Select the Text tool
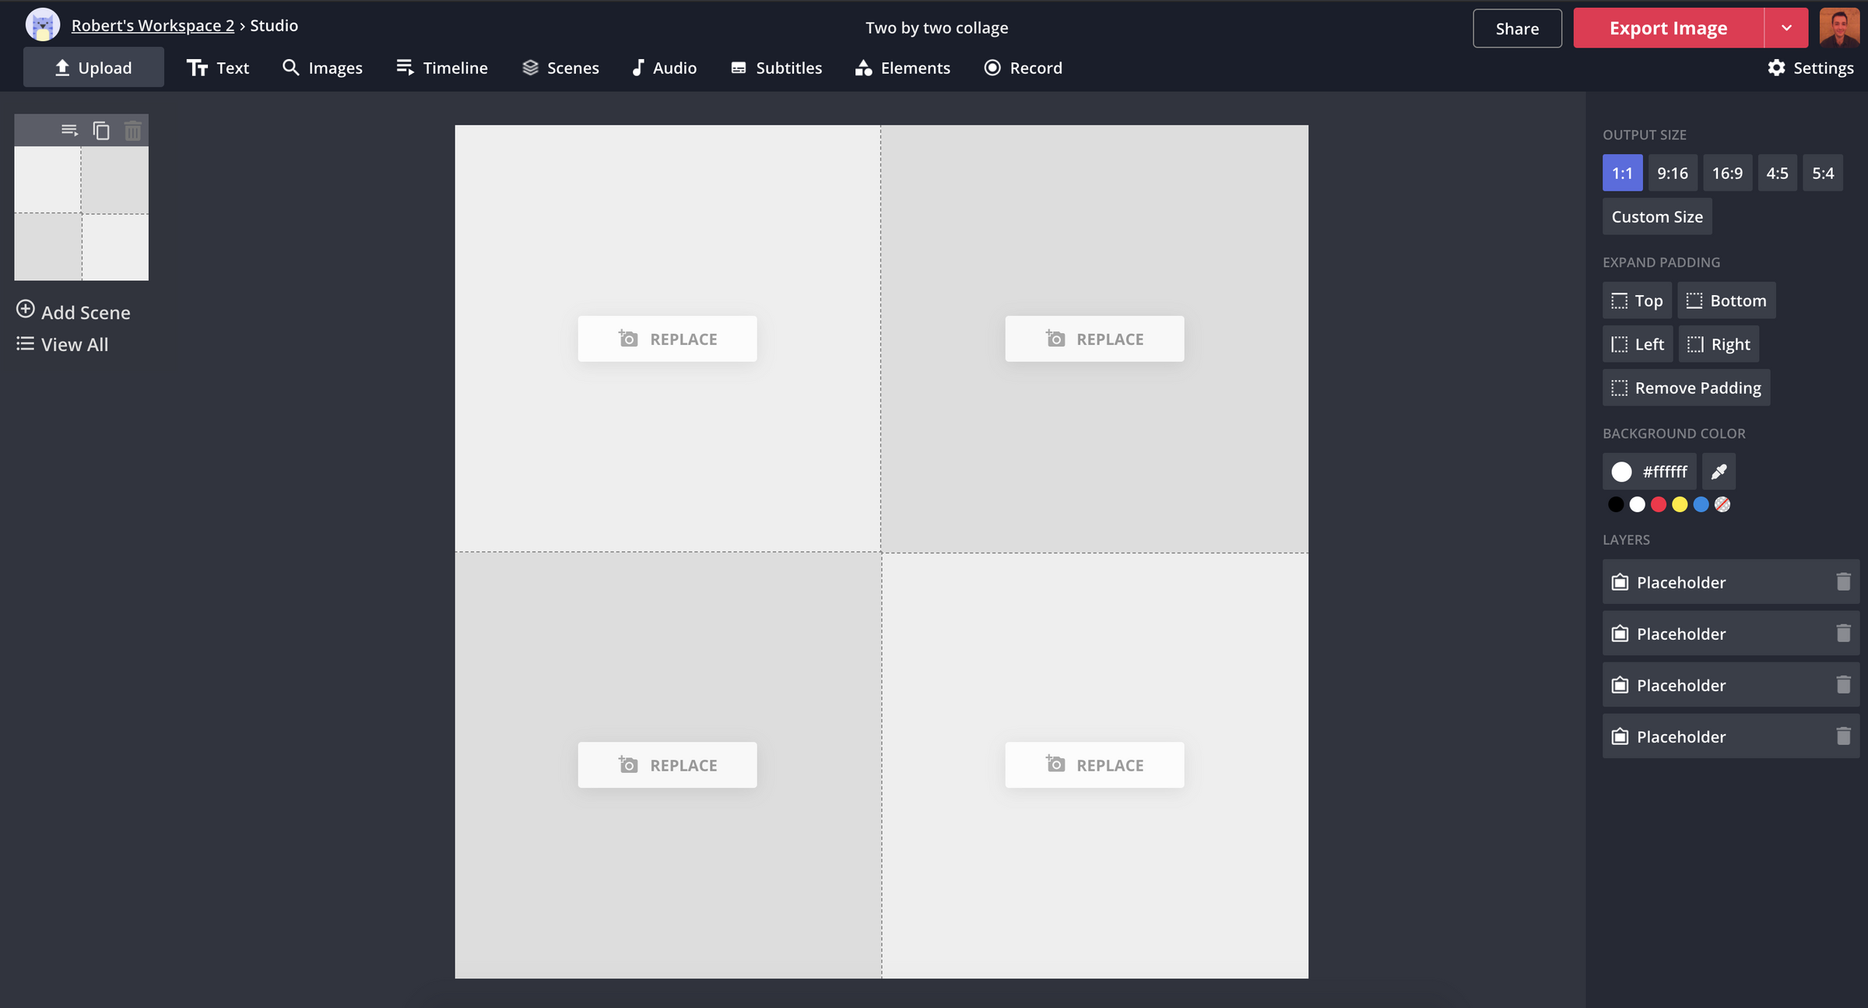 pos(218,68)
